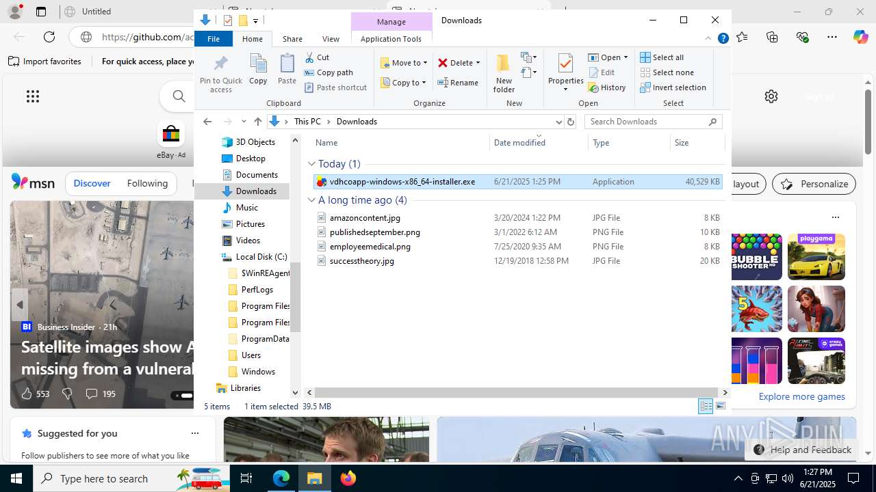Switch to the View ribbon tab
Screen dimensions: 876x492
coord(331,39)
